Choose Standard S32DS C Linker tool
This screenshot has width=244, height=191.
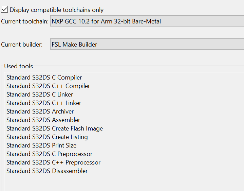point(40,94)
